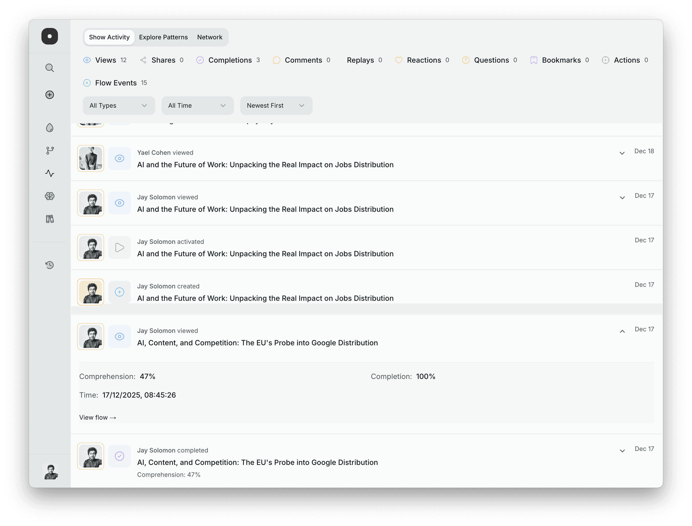Click Yael Cohen's profile thumbnail
Screen dimensions: 692x526
(x=91, y=158)
